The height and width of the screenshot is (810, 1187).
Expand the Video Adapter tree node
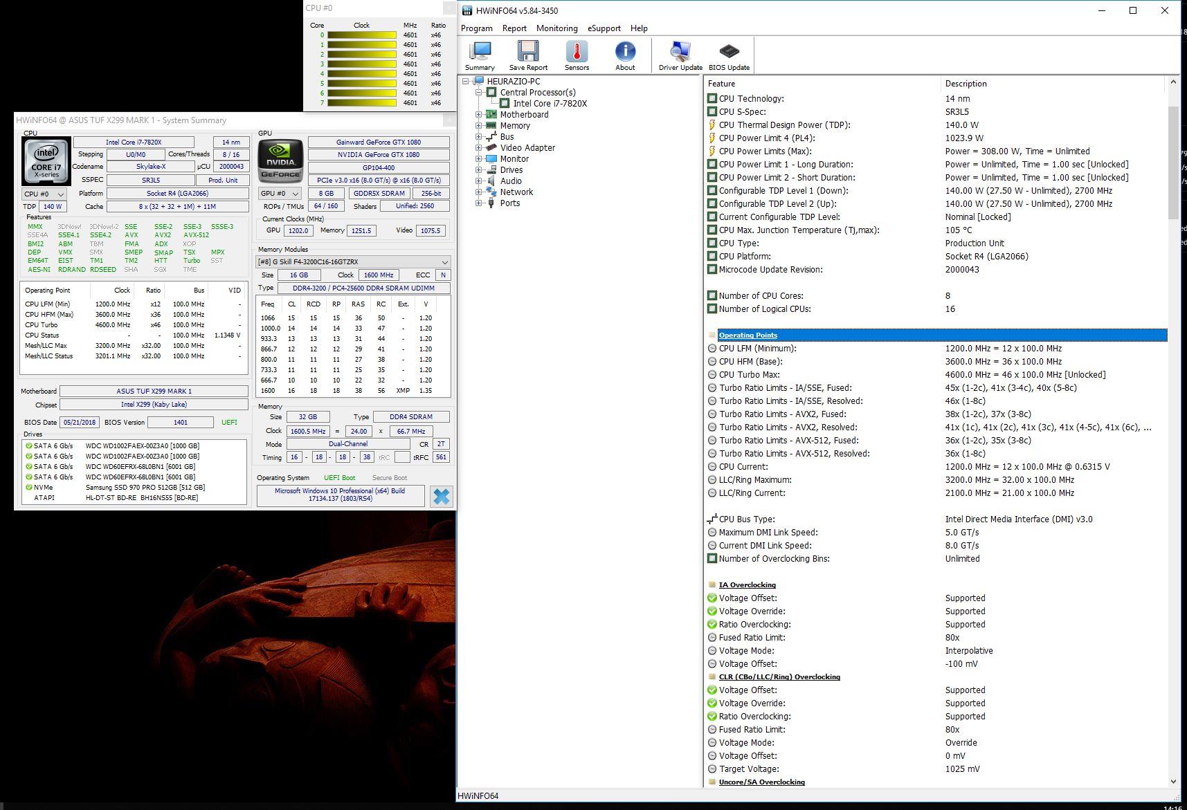coord(478,147)
